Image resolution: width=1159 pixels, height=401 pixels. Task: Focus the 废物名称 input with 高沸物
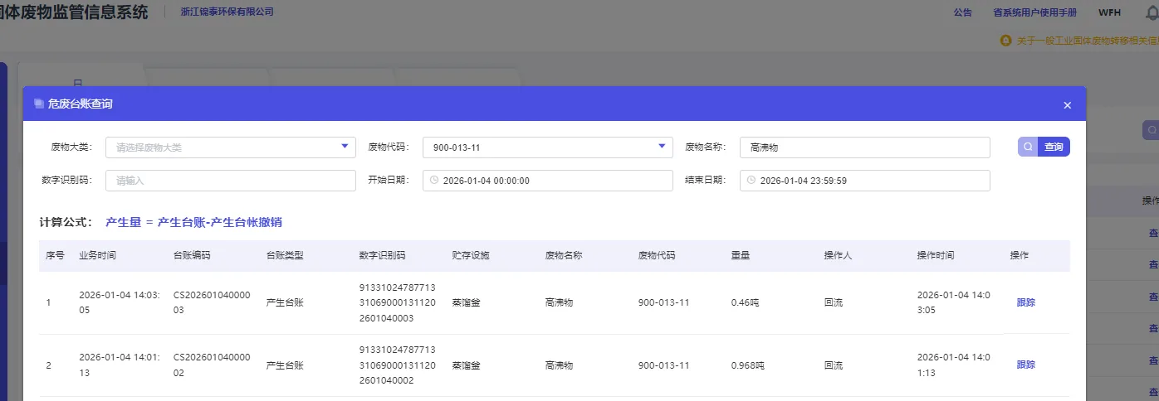[864, 147]
